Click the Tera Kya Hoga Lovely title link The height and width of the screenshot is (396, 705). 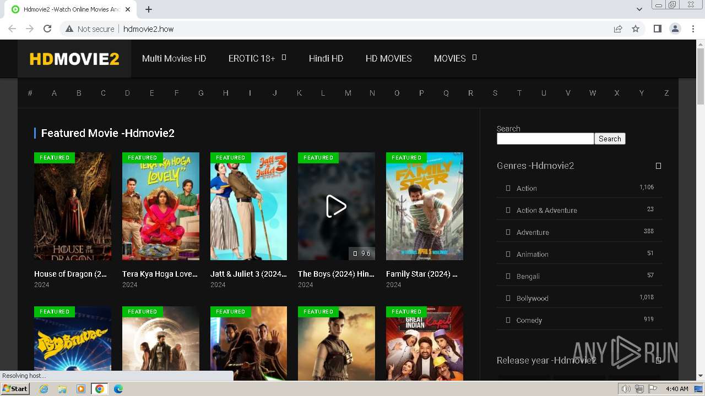(160, 274)
